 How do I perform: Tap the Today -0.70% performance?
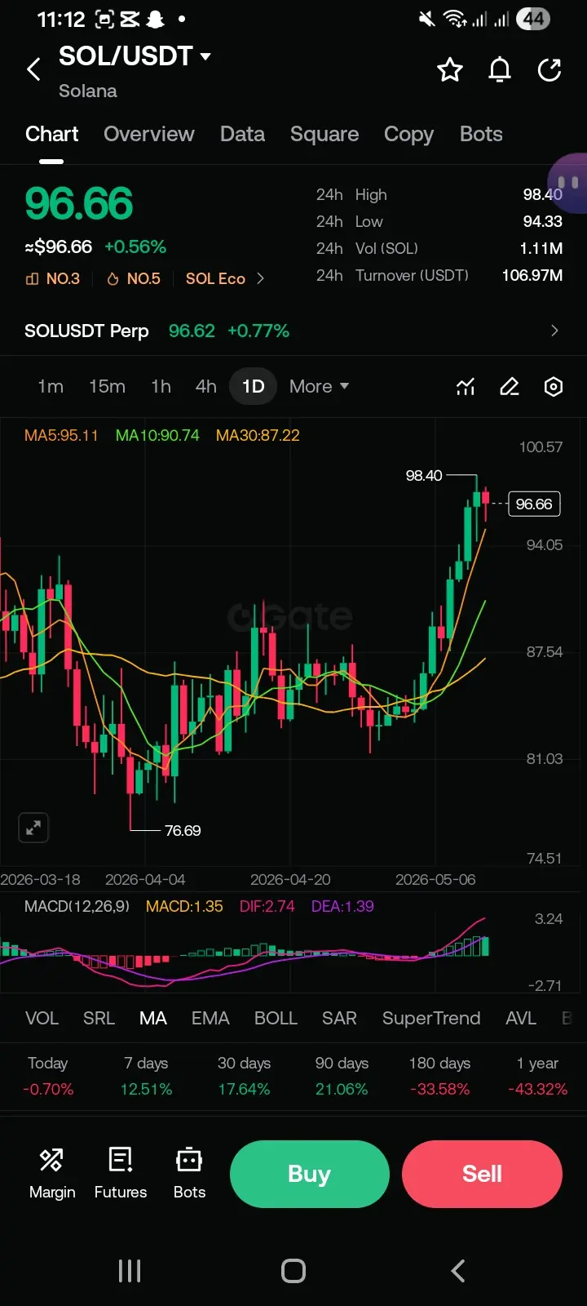[x=48, y=1076]
